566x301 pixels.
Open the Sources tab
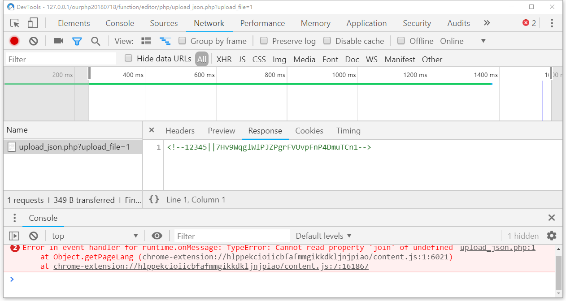point(164,23)
